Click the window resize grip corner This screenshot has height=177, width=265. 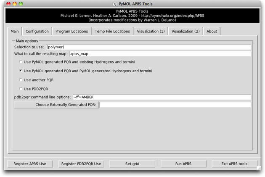point(259,168)
